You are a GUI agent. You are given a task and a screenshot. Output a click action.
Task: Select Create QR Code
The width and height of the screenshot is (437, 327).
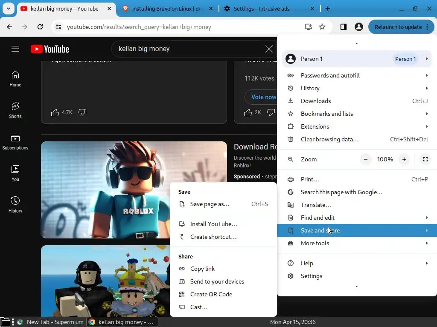(223, 295)
